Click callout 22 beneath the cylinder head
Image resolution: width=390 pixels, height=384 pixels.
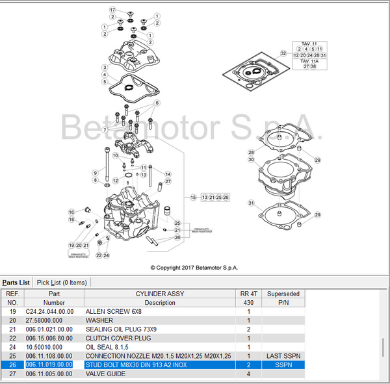tap(99, 255)
